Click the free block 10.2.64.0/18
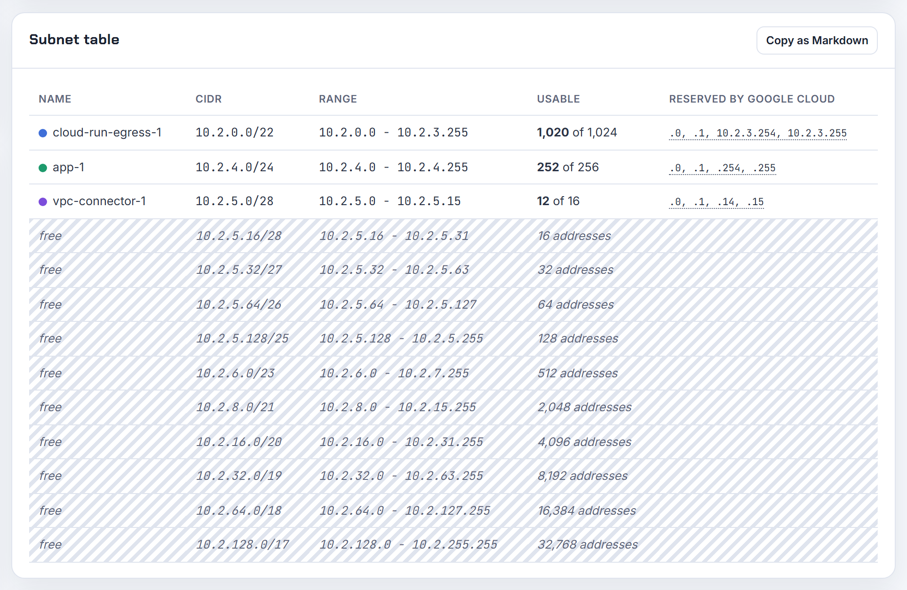Image resolution: width=907 pixels, height=590 pixels. (x=453, y=510)
